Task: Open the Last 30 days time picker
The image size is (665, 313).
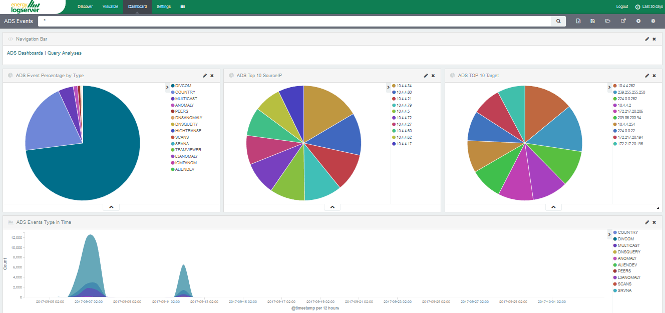Action: [x=649, y=7]
